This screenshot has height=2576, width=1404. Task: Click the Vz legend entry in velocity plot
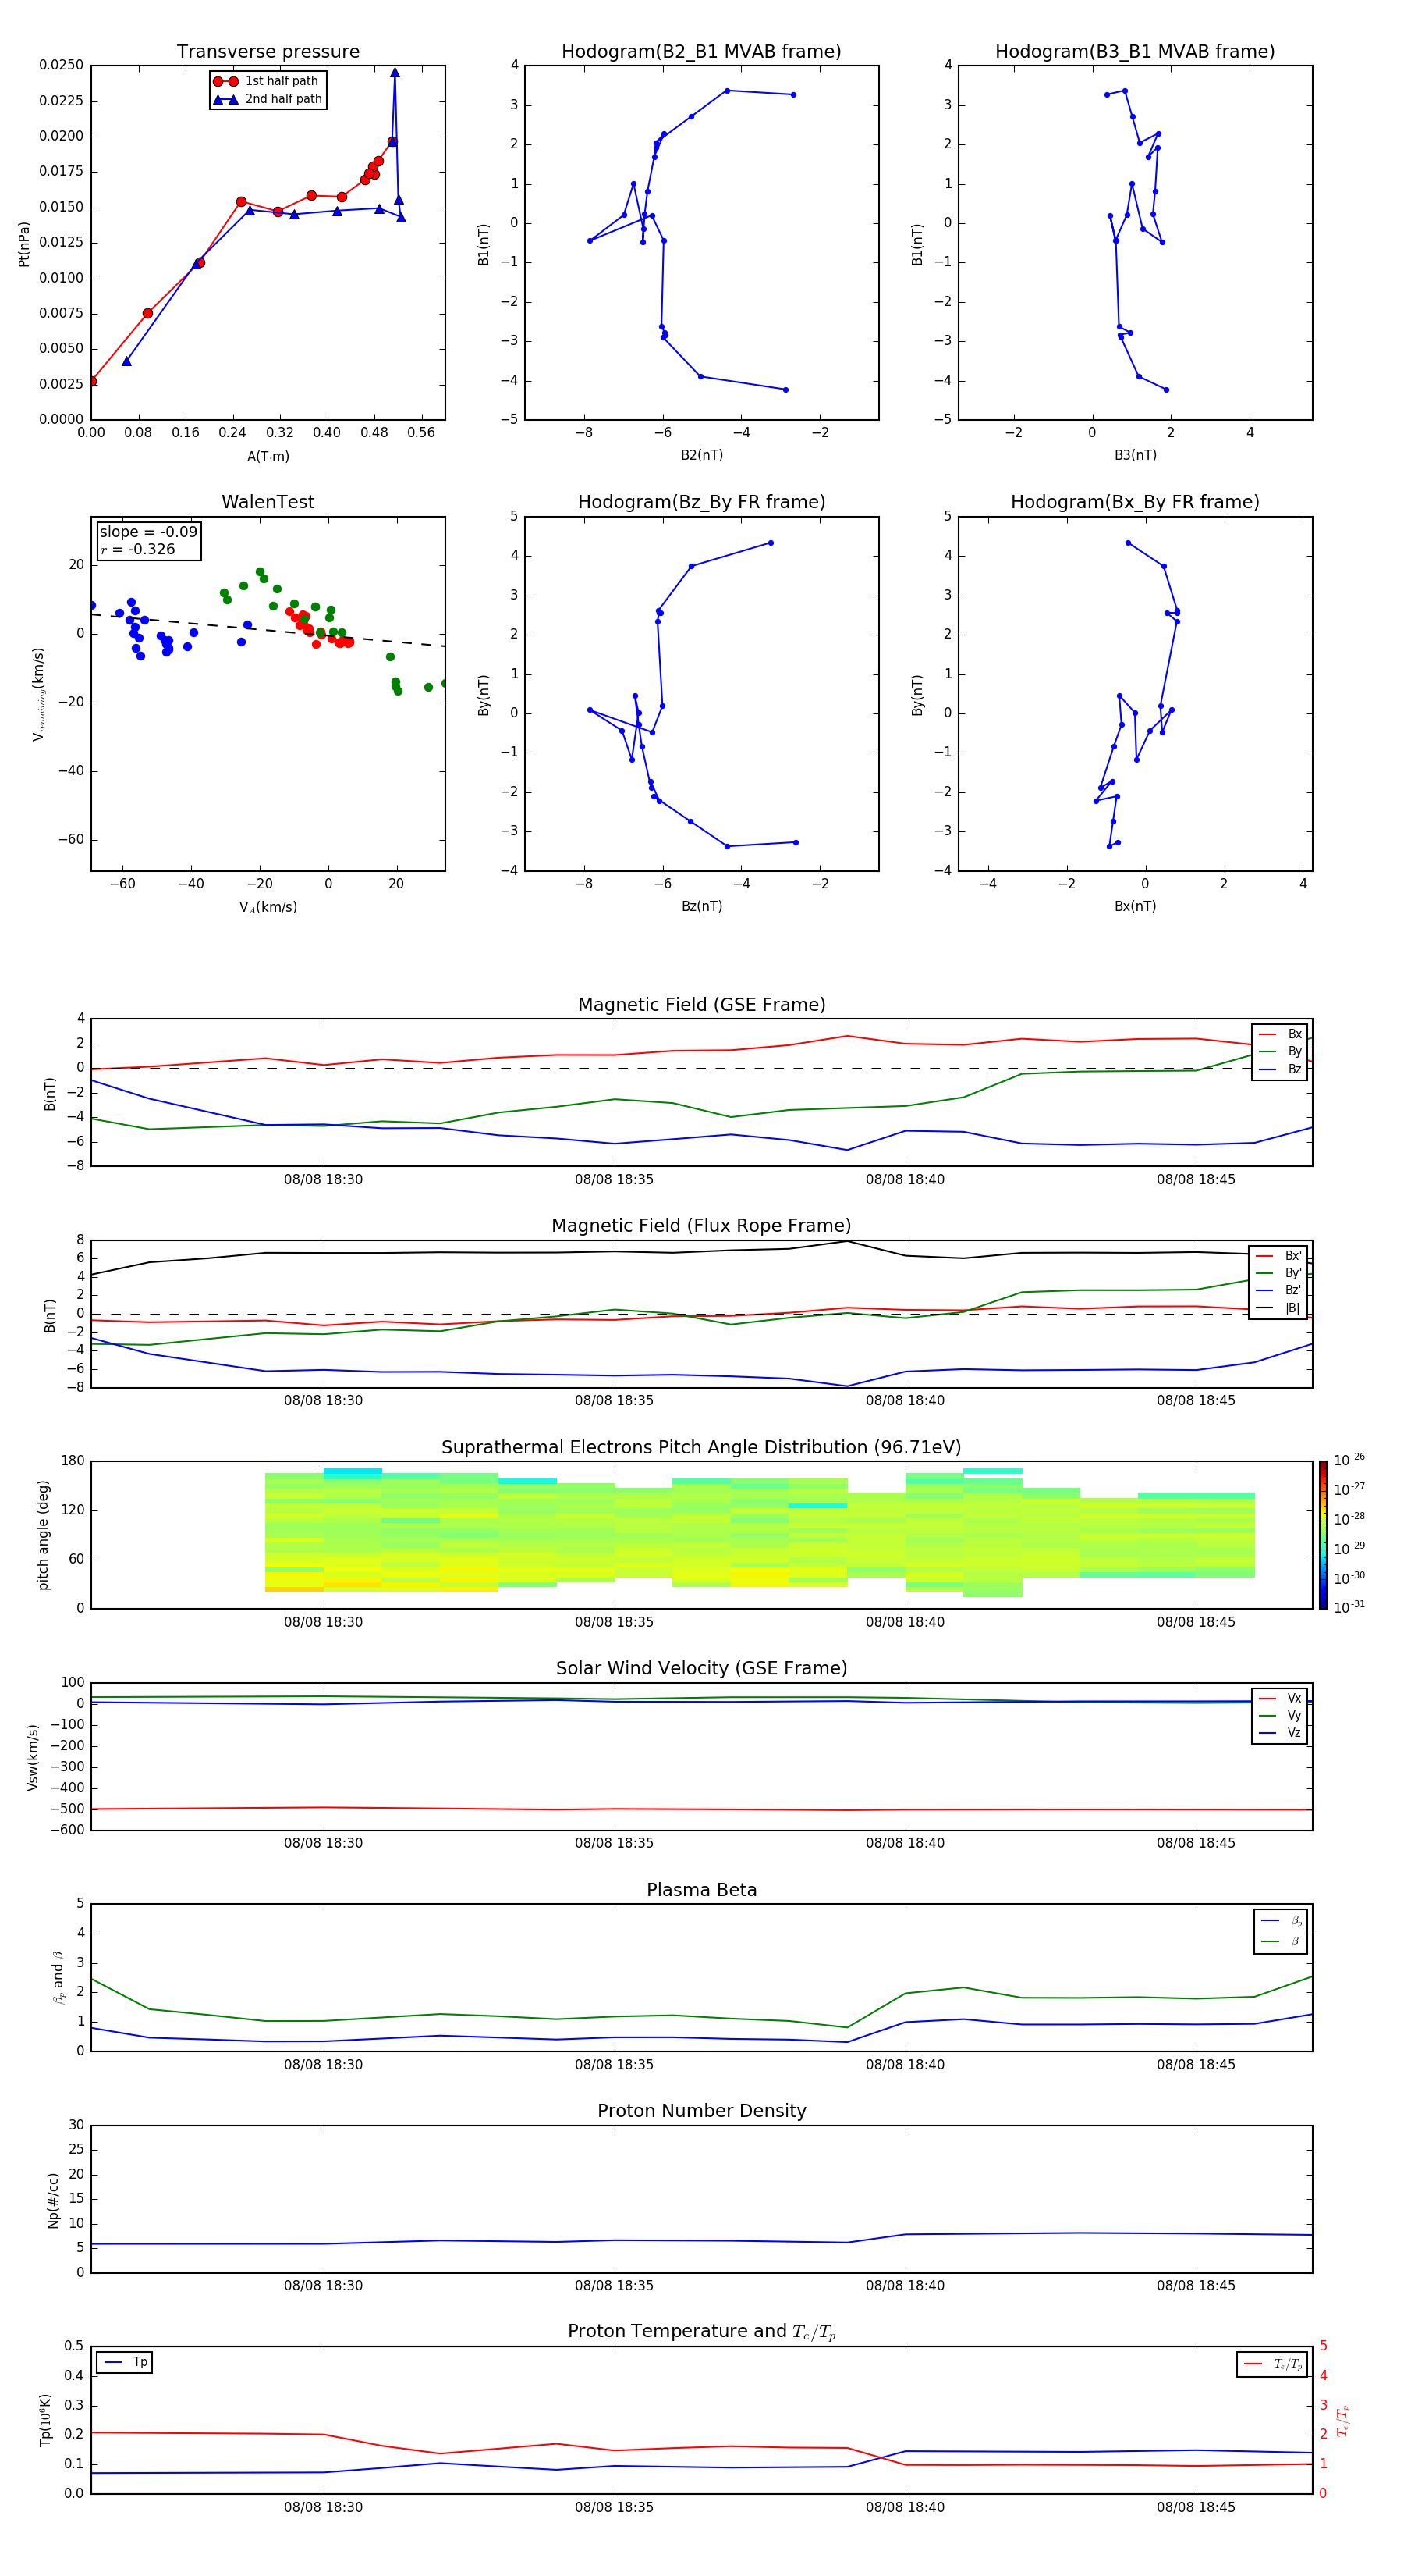coord(1281,1733)
